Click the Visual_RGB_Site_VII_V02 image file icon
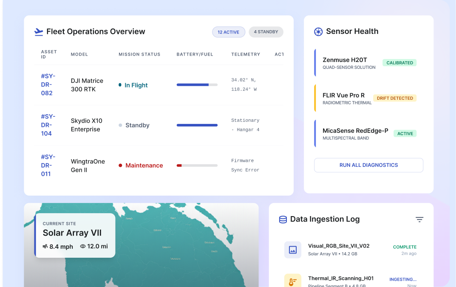 click(292, 250)
